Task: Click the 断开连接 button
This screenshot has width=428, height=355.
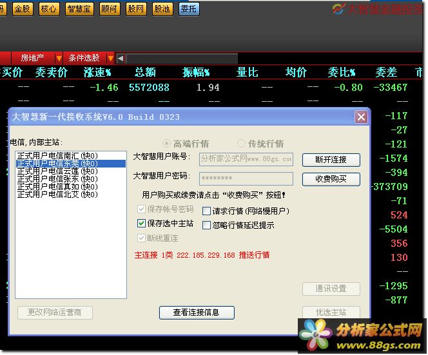Action: click(331, 160)
